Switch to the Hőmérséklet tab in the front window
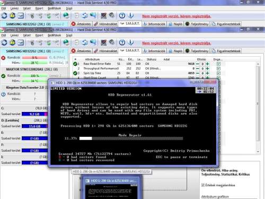This screenshot has width=265, height=199. pyautogui.click(x=105, y=51)
